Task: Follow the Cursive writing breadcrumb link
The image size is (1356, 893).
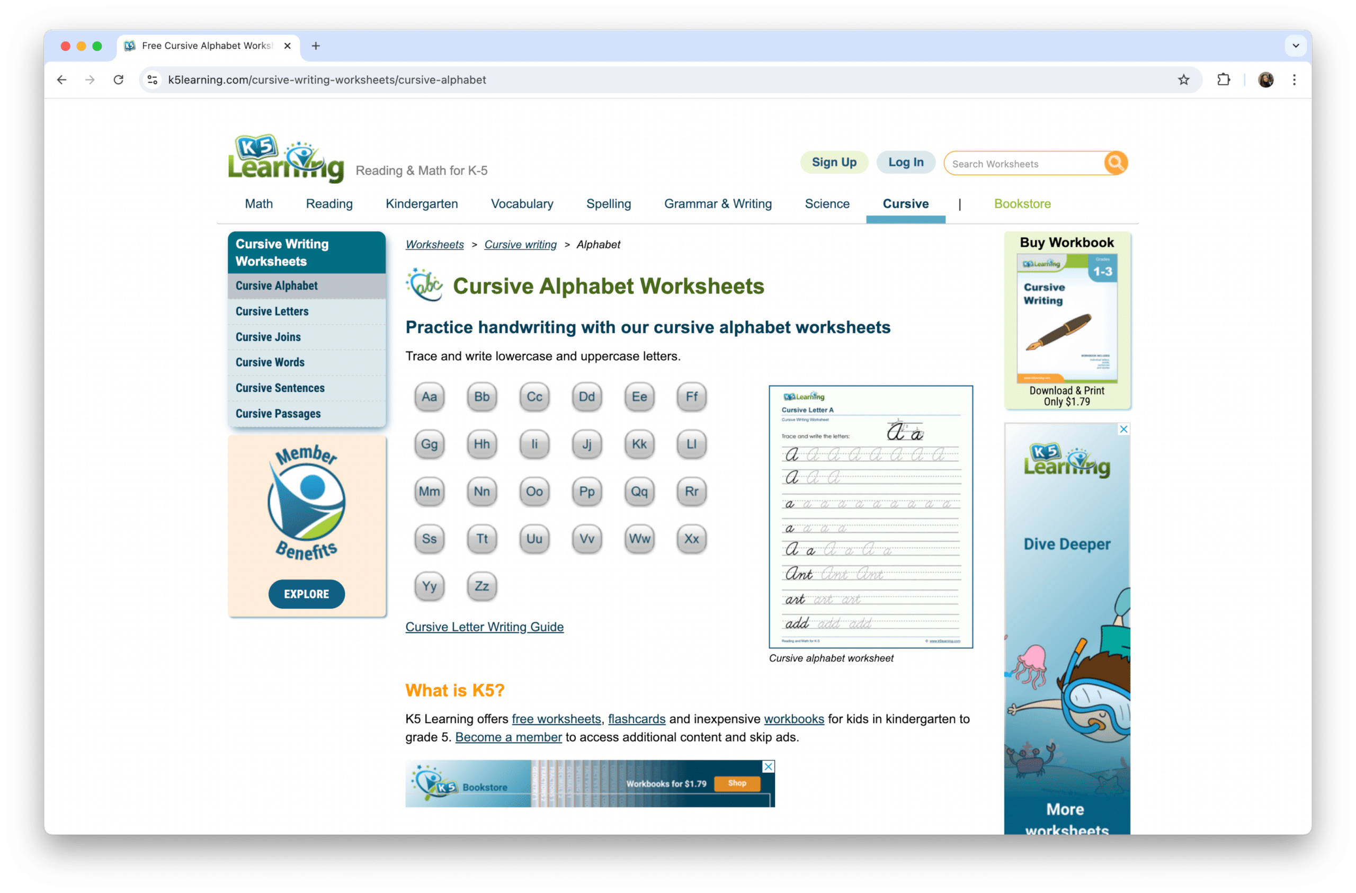Action: (520, 245)
